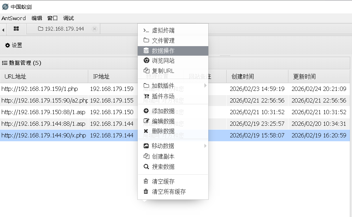Sort by the IP地址 column header
The image size is (352, 217).
(113, 76)
